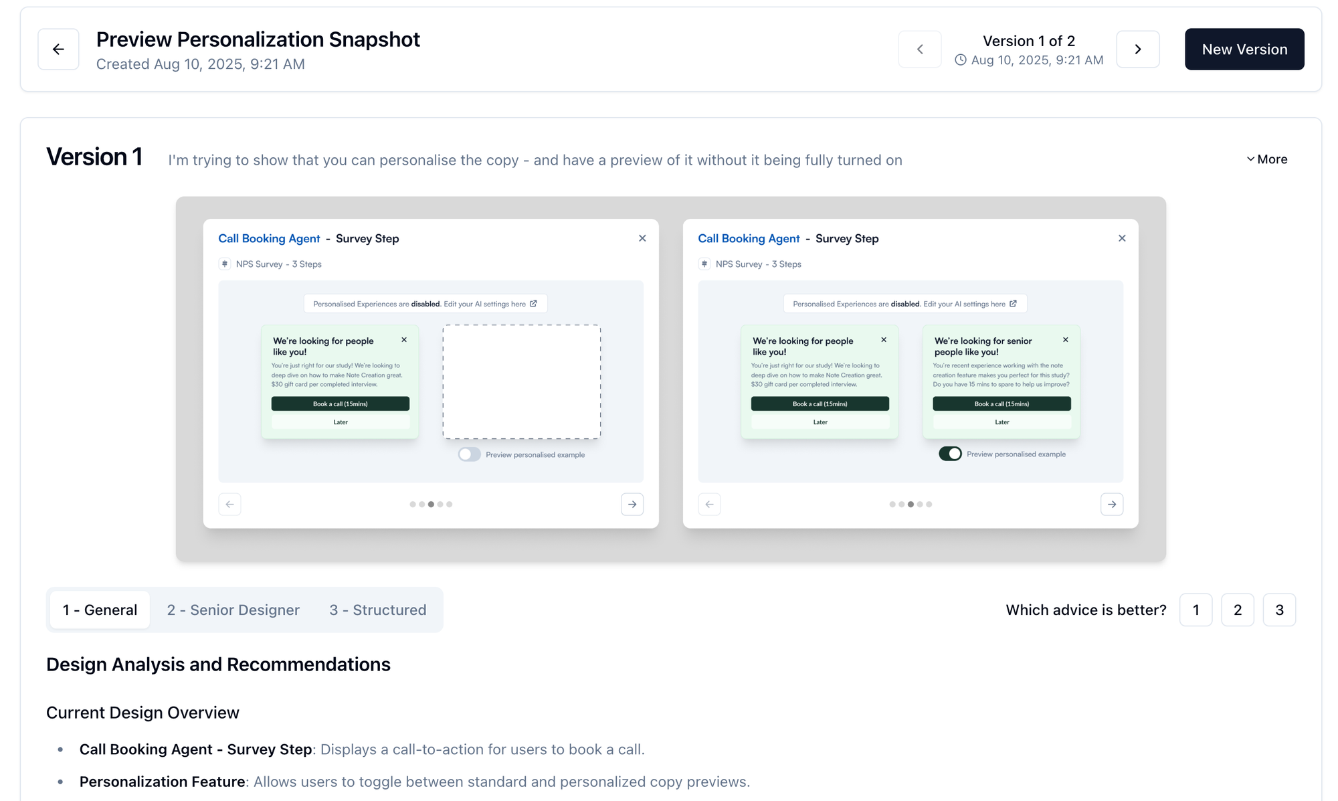This screenshot has height=801, width=1338.
Task: Close the left Call Booking Agent card
Action: click(642, 238)
